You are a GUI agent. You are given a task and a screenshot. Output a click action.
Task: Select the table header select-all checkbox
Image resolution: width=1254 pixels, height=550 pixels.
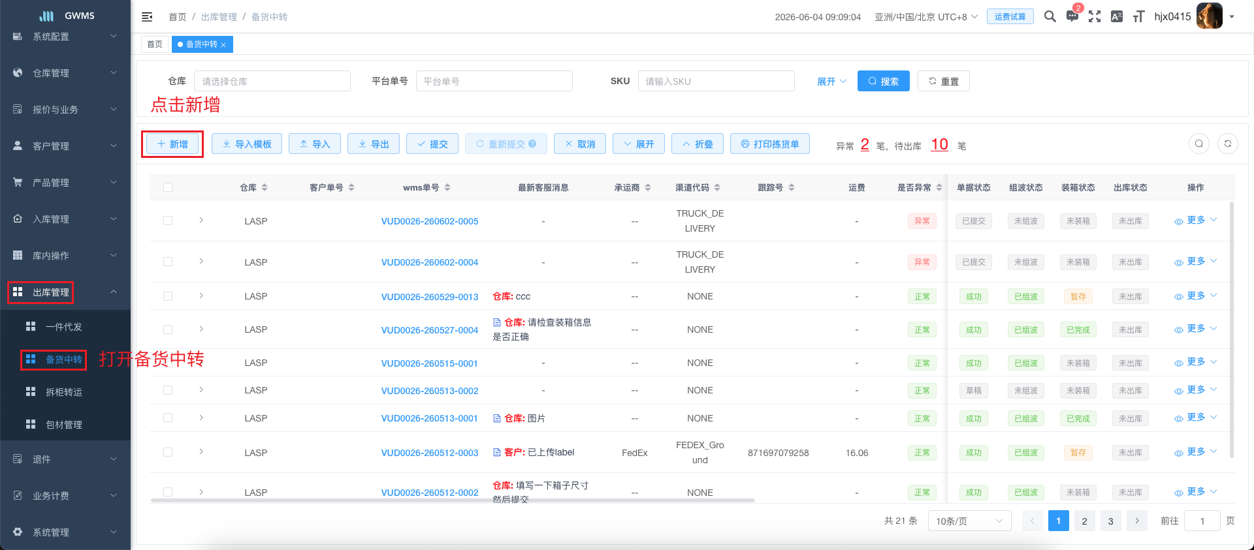tap(168, 187)
